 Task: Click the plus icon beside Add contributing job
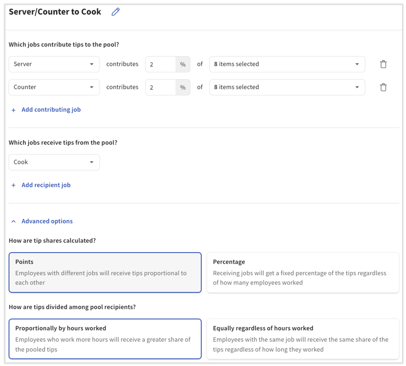coord(13,110)
